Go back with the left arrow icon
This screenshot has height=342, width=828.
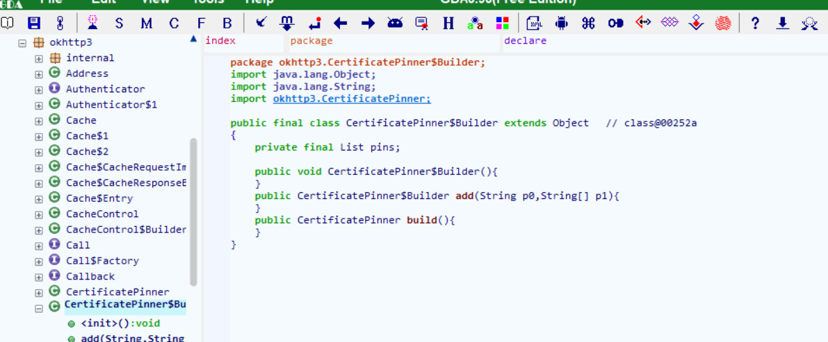point(341,23)
